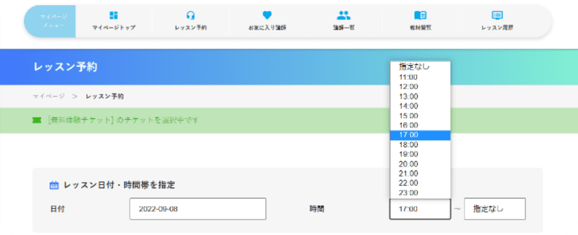The width and height of the screenshot is (578, 235).
Task: Pick 15:00 from the time options
Action: tap(420, 116)
